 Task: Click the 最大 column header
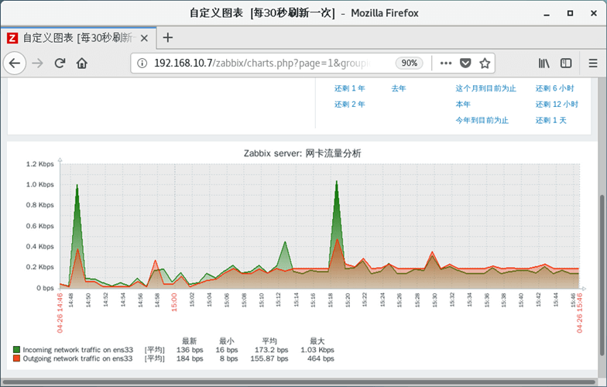(317, 341)
